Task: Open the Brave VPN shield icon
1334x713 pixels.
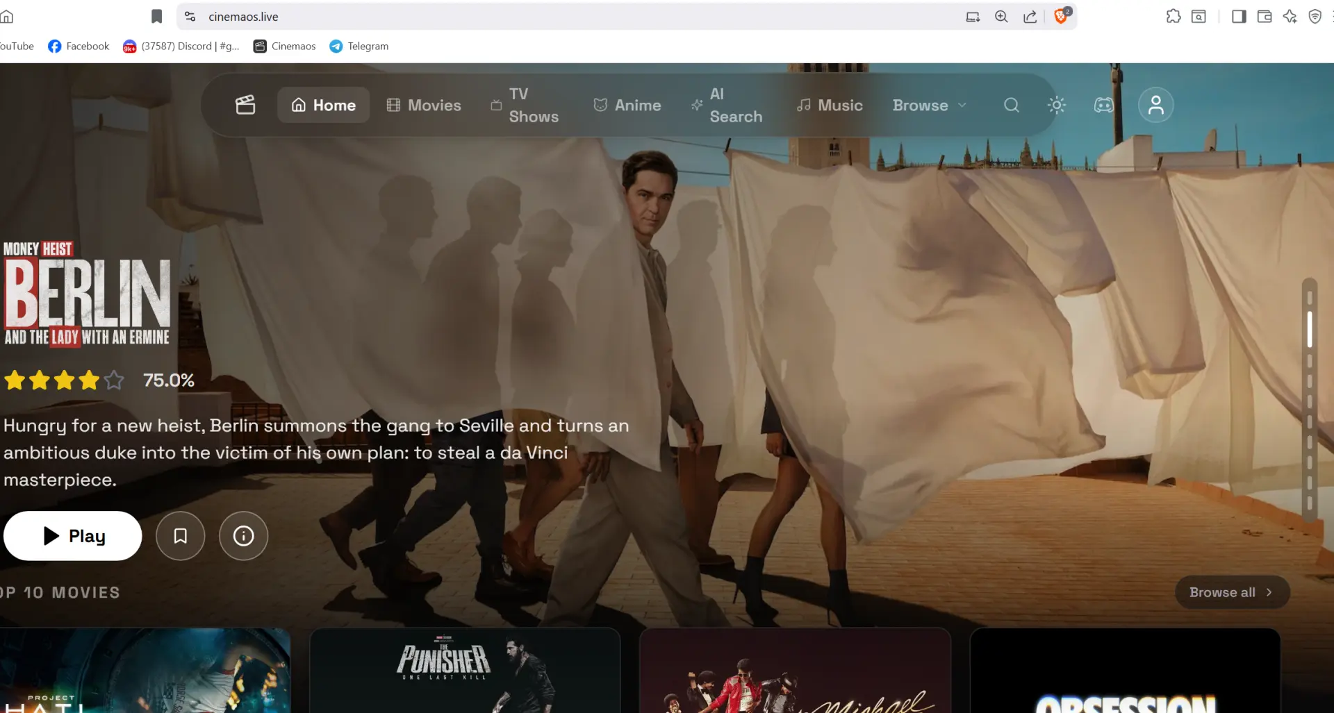Action: [x=1315, y=17]
